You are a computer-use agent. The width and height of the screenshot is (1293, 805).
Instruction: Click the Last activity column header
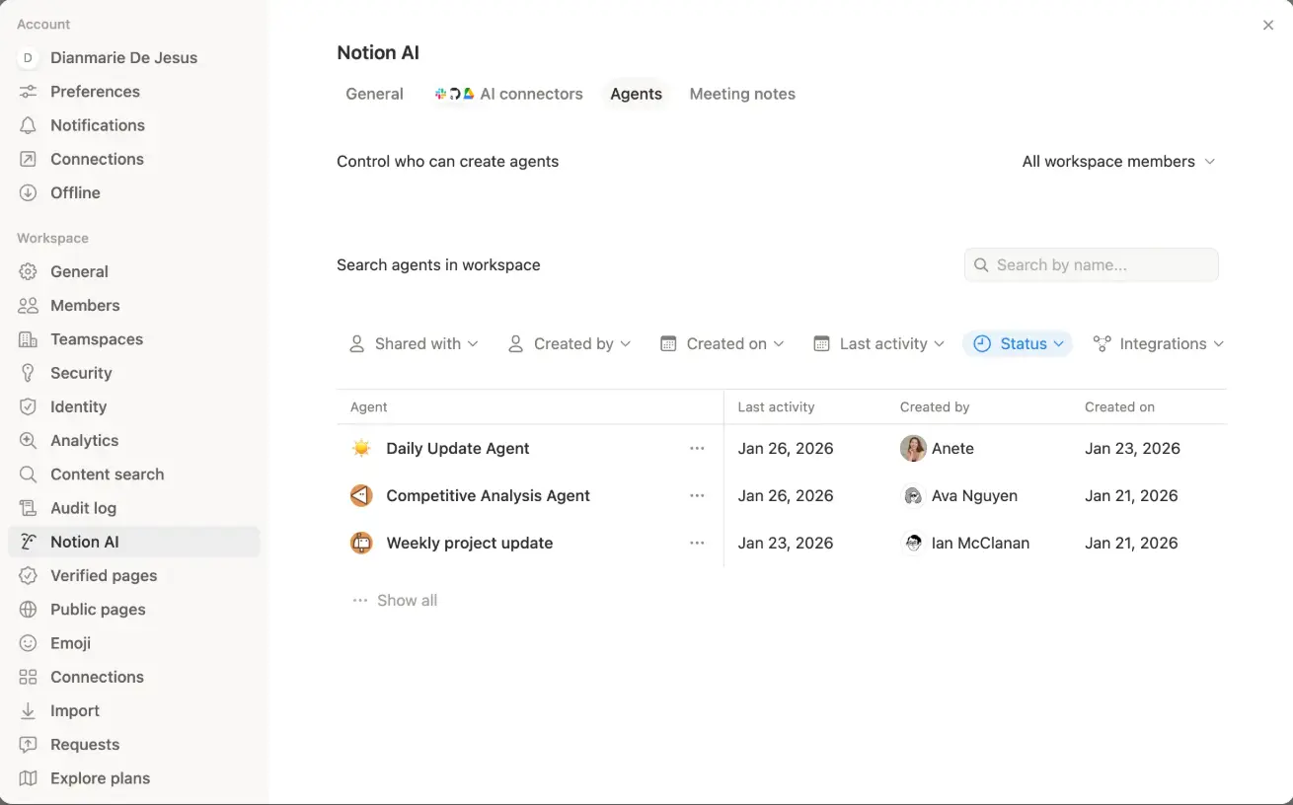pyautogui.click(x=776, y=406)
